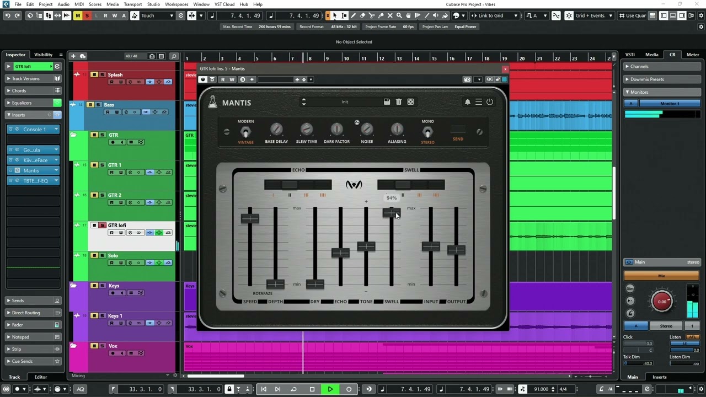Open the track list search magnifier

click(174, 56)
